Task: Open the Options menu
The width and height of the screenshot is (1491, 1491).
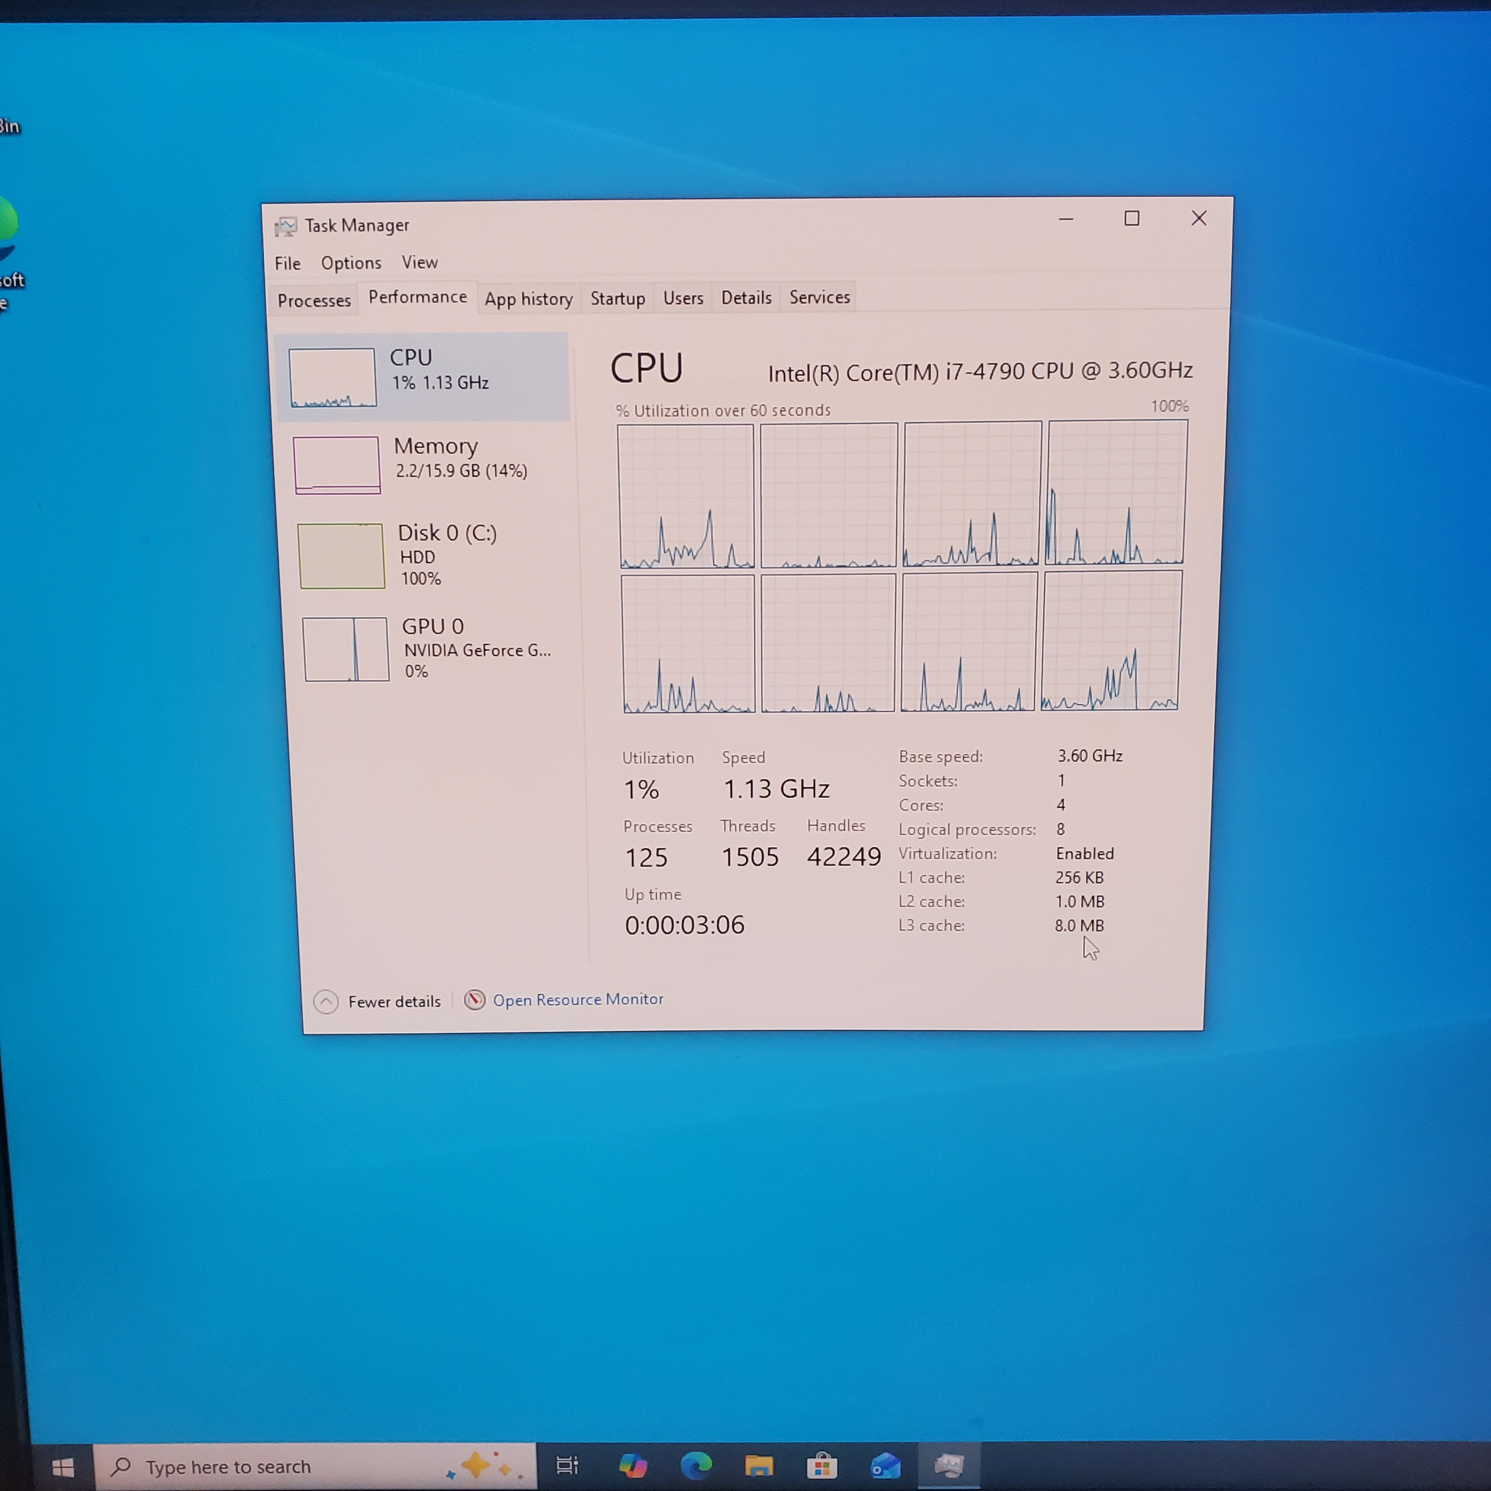Action: click(351, 263)
